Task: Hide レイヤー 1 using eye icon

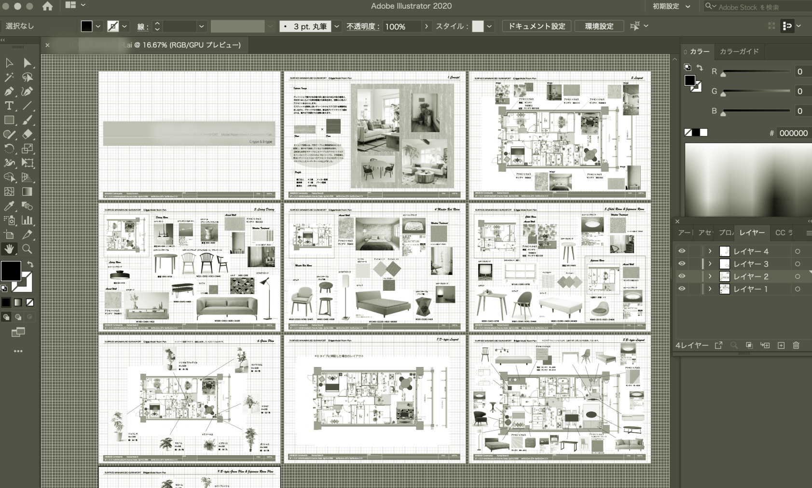Action: [x=682, y=289]
